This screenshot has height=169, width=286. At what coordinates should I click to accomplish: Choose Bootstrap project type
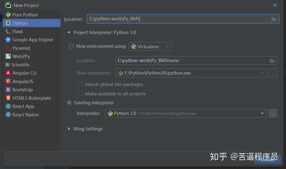32,89
